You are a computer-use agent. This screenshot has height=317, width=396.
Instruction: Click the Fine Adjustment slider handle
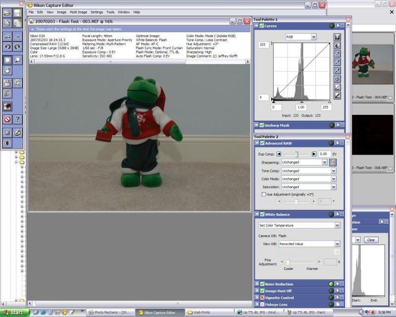tap(288, 262)
